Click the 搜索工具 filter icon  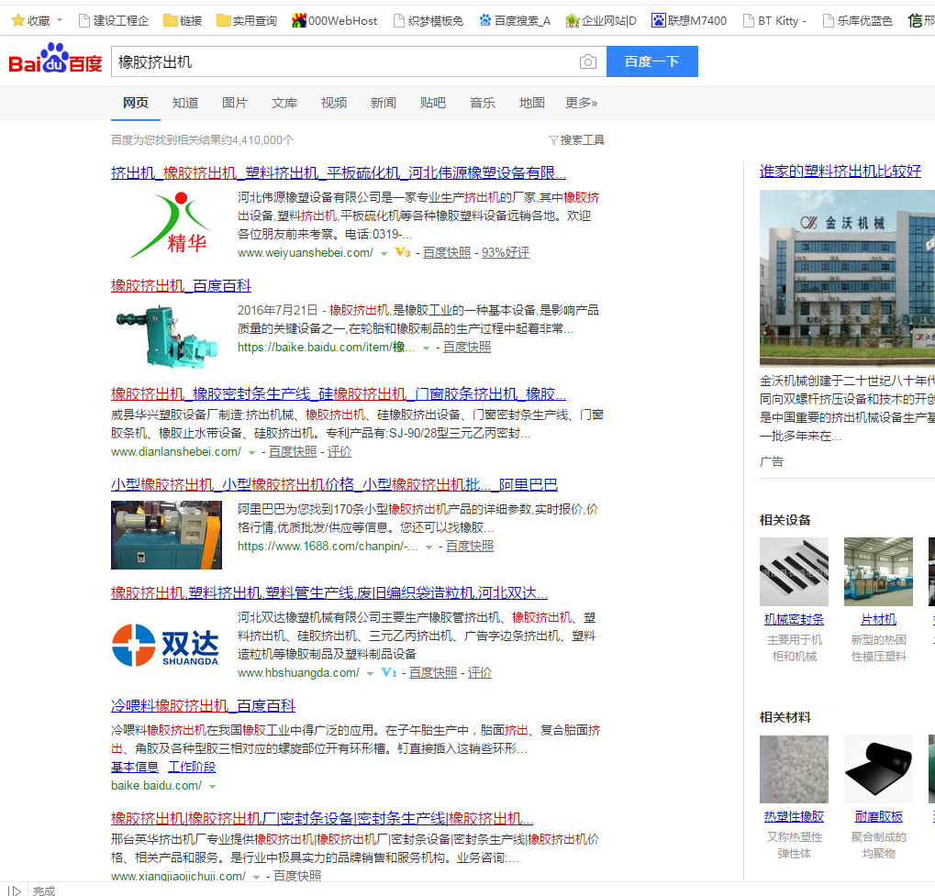553,140
